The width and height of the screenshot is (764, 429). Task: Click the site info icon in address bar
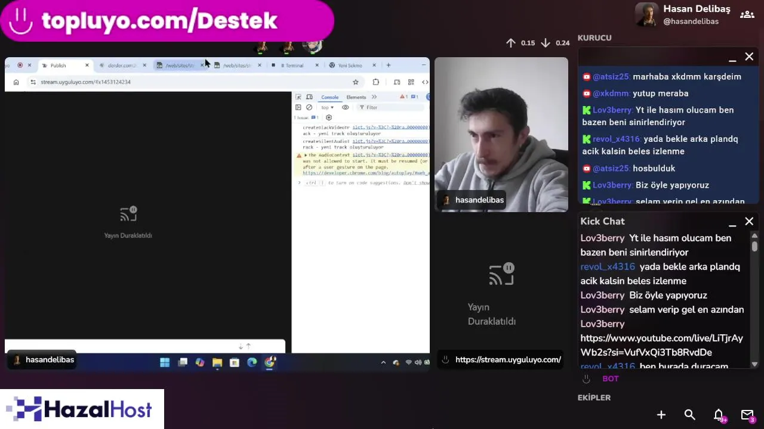pos(33,82)
